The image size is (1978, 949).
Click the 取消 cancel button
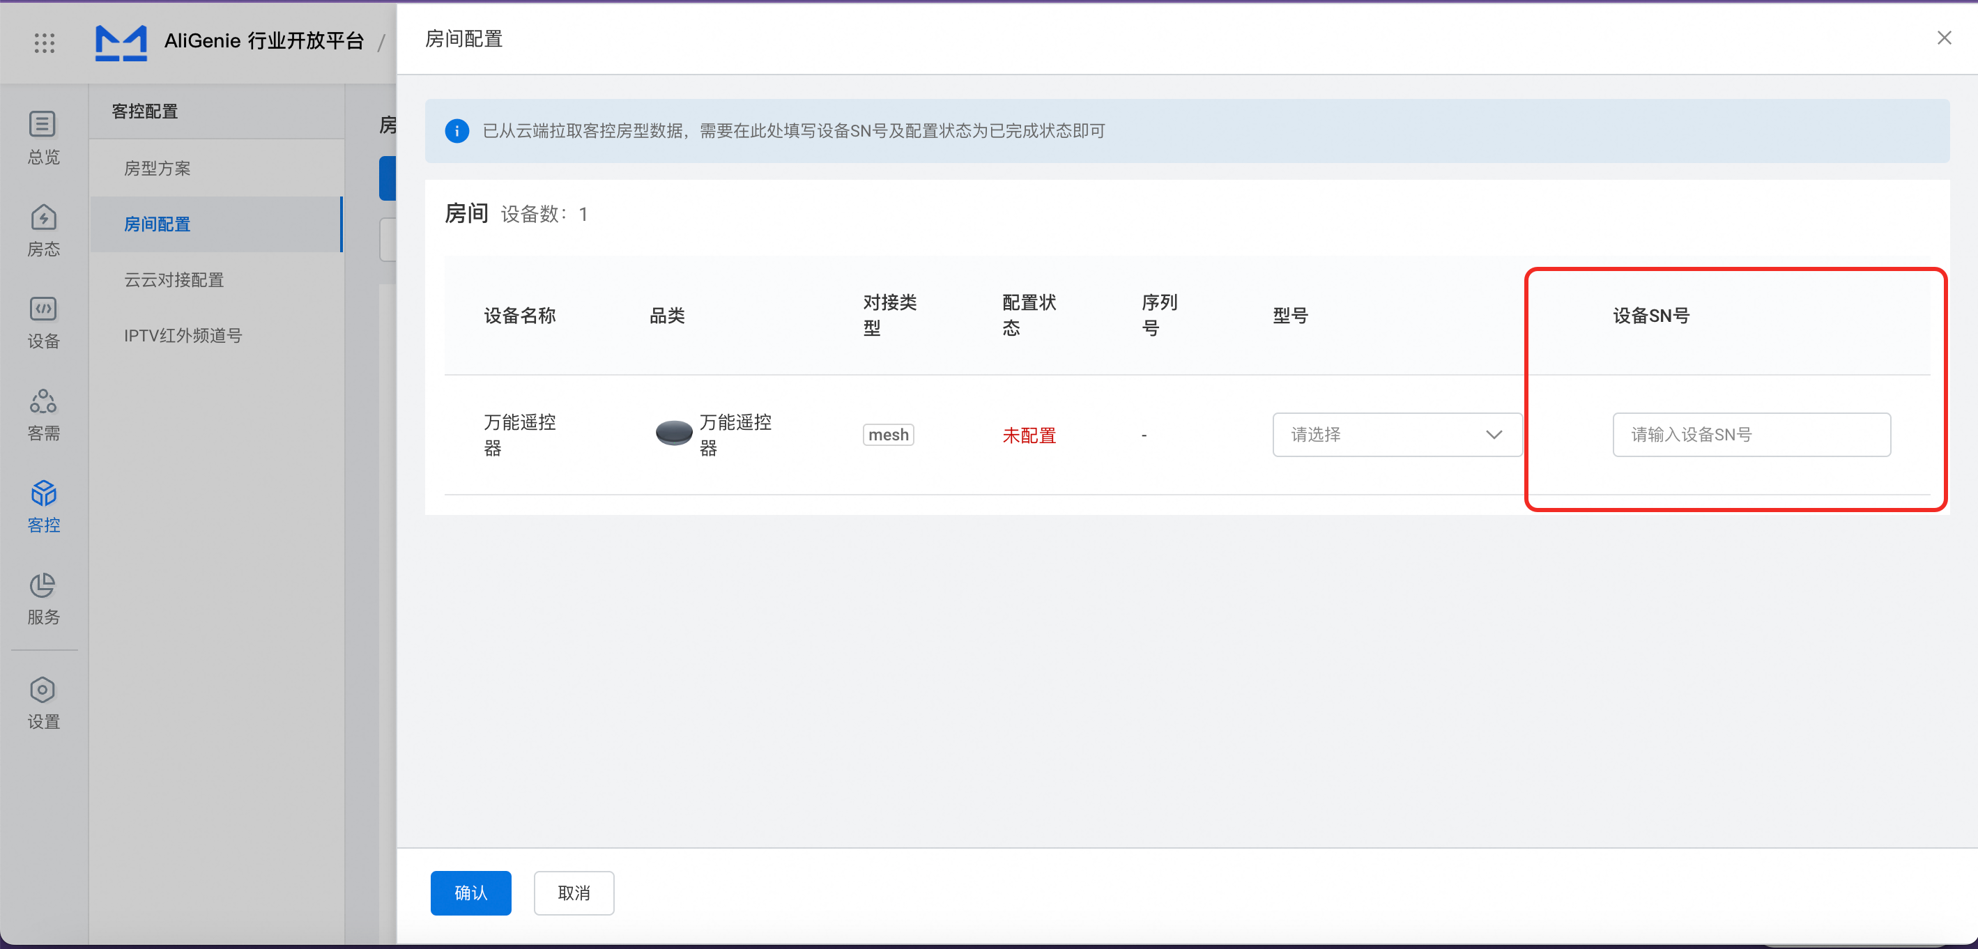point(574,892)
